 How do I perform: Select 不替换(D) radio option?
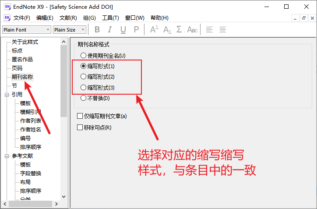(95, 98)
